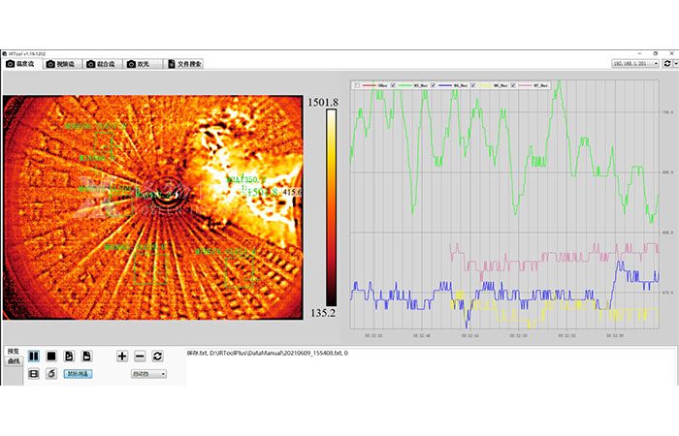Click the refresh icon beside the minus button
The image size is (679, 436).
(x=157, y=356)
